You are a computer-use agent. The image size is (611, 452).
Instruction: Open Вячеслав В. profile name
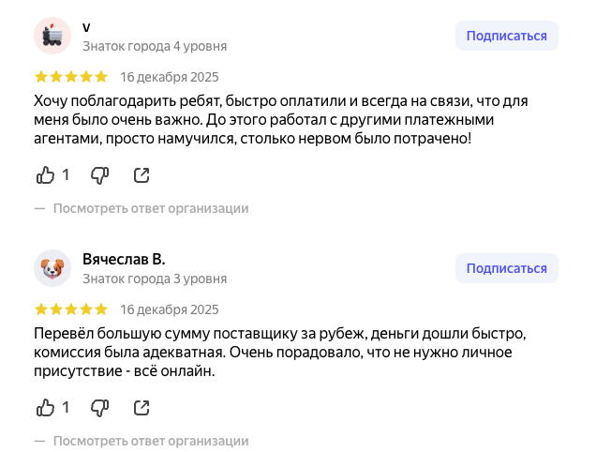(124, 259)
